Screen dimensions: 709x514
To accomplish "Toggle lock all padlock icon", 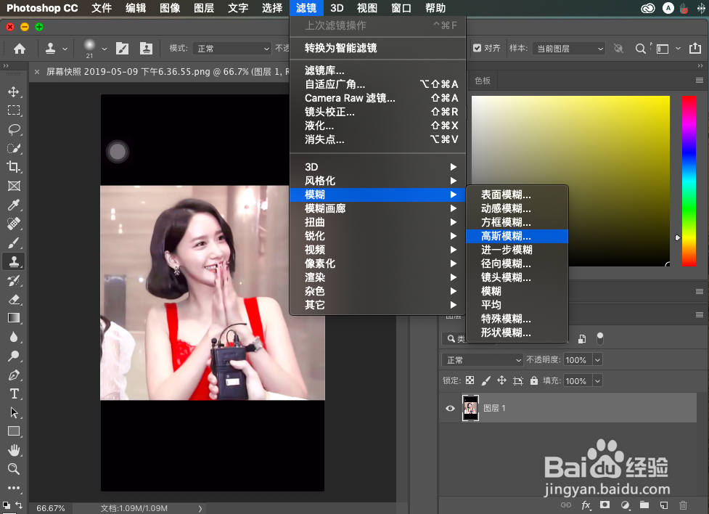I will [534, 380].
